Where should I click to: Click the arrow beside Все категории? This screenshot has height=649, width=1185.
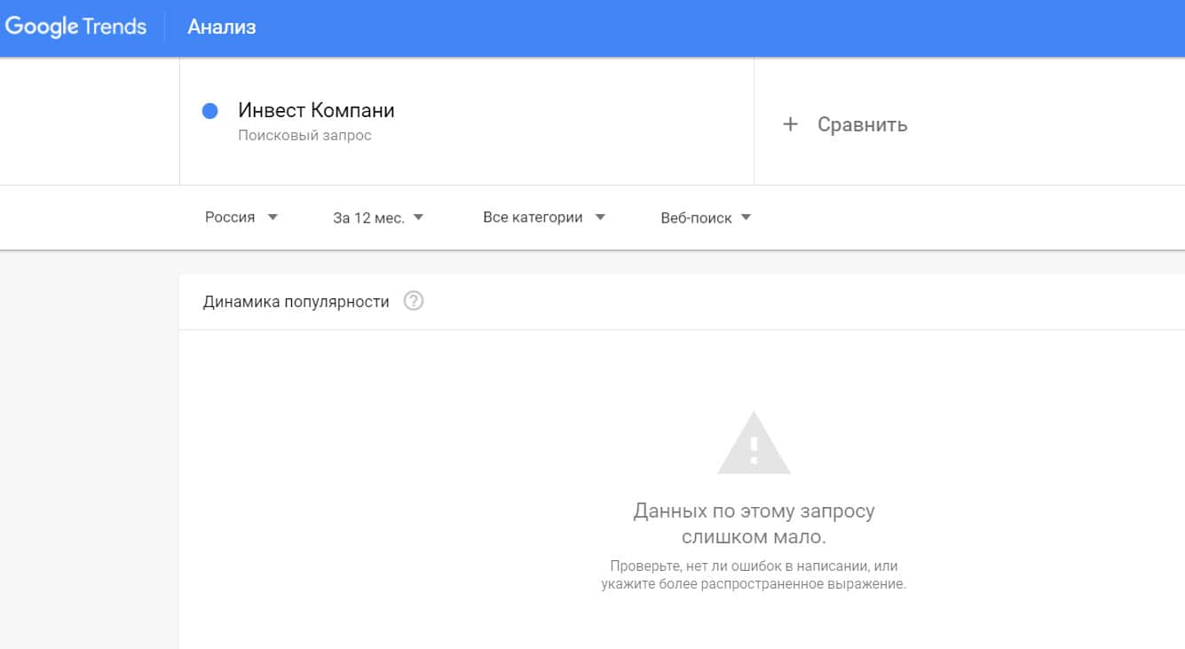[600, 218]
